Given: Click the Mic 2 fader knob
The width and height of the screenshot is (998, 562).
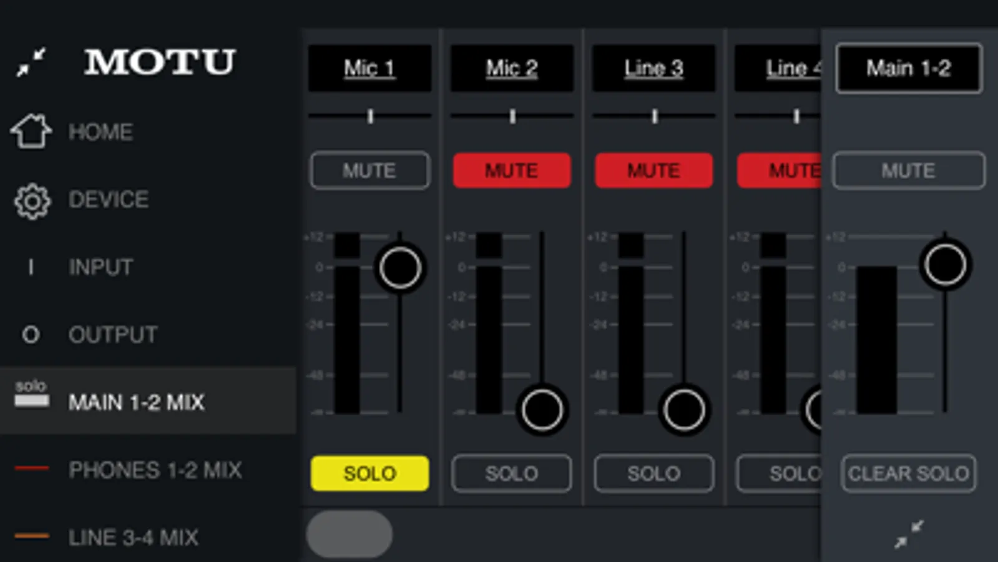Looking at the screenshot, I should [542, 410].
